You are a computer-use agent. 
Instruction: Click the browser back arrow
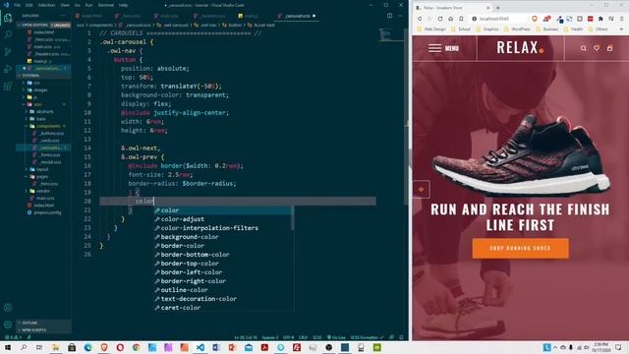(420, 19)
